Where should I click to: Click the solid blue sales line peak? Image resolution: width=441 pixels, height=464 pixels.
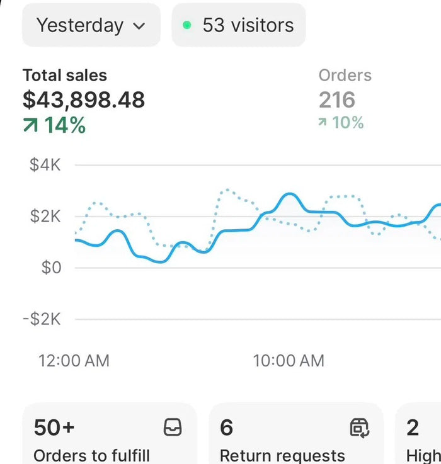289,194
